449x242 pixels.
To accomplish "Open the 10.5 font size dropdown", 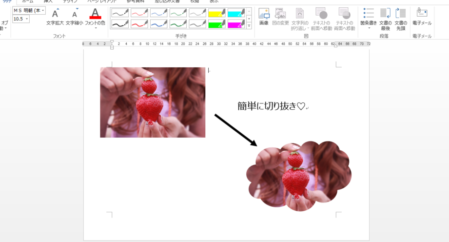I will click(27, 19).
